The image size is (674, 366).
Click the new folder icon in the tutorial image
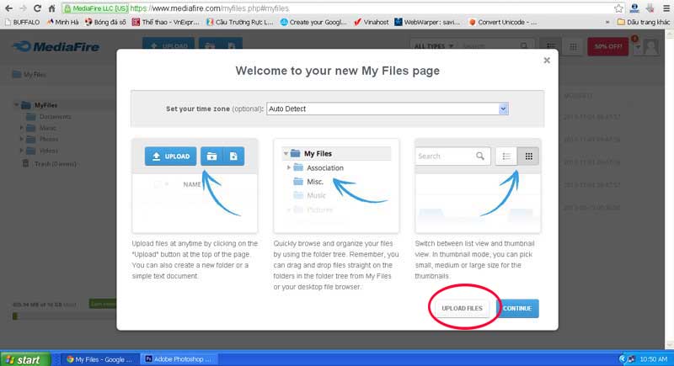[x=211, y=156]
